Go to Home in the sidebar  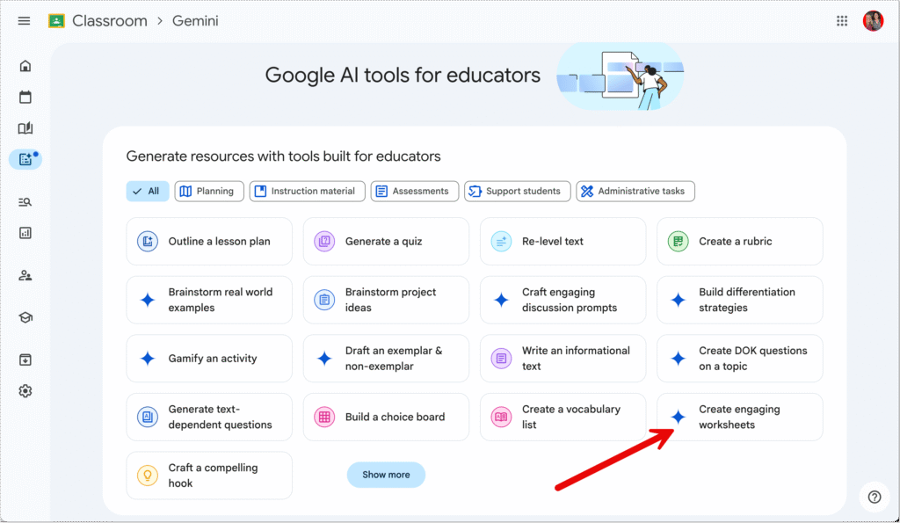coord(25,66)
